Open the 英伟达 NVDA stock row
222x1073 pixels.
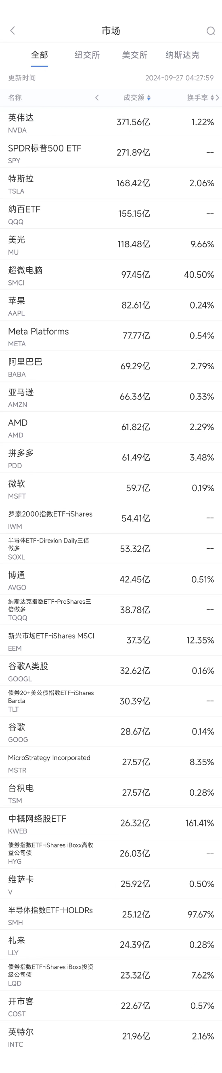pos(111,122)
